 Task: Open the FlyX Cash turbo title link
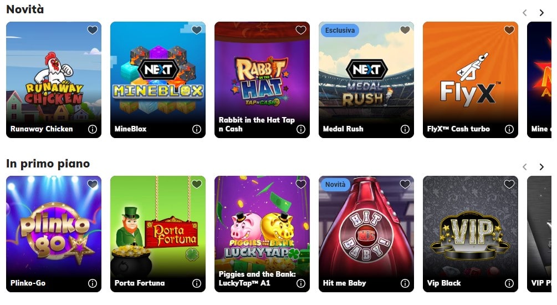click(458, 129)
